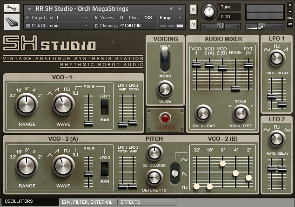Image resolution: width=295 pixels, height=207 pixels.
Task: Click the VCO-1 Wave knob
Action: (63, 104)
